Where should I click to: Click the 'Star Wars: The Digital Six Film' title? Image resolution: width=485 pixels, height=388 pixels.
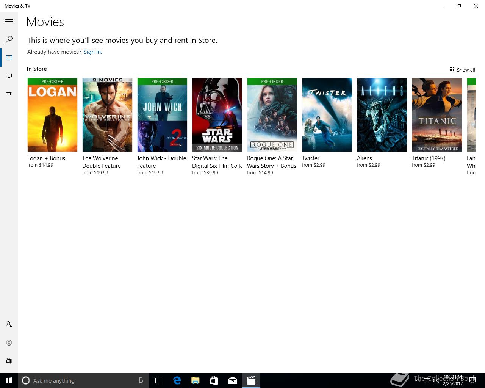(x=217, y=162)
